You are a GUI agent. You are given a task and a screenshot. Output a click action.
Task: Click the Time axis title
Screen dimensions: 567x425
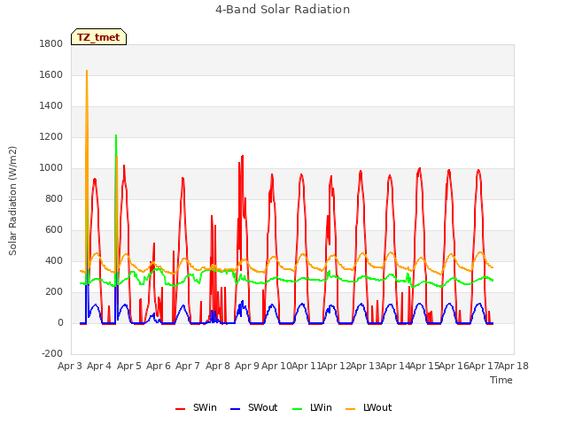point(501,380)
